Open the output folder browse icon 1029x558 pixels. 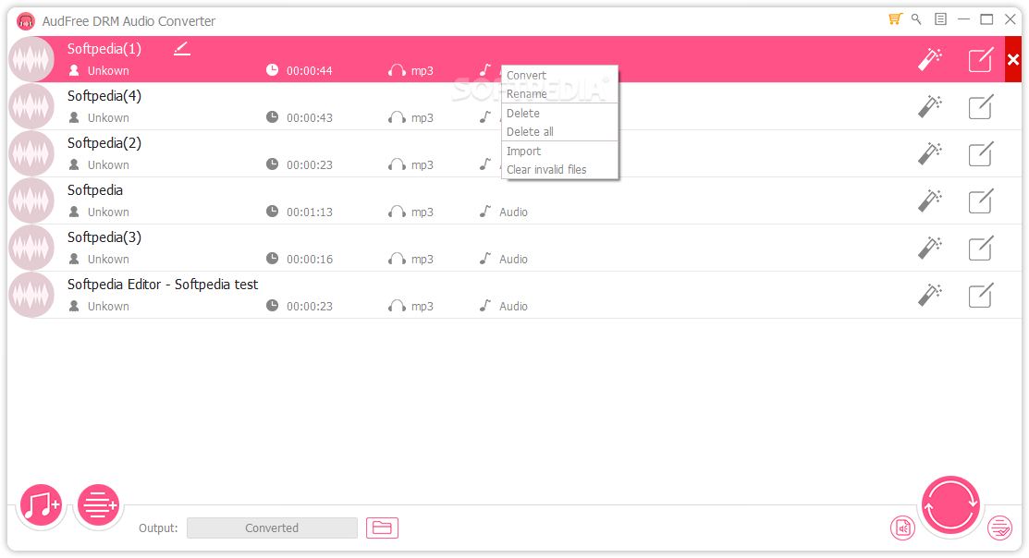(382, 528)
